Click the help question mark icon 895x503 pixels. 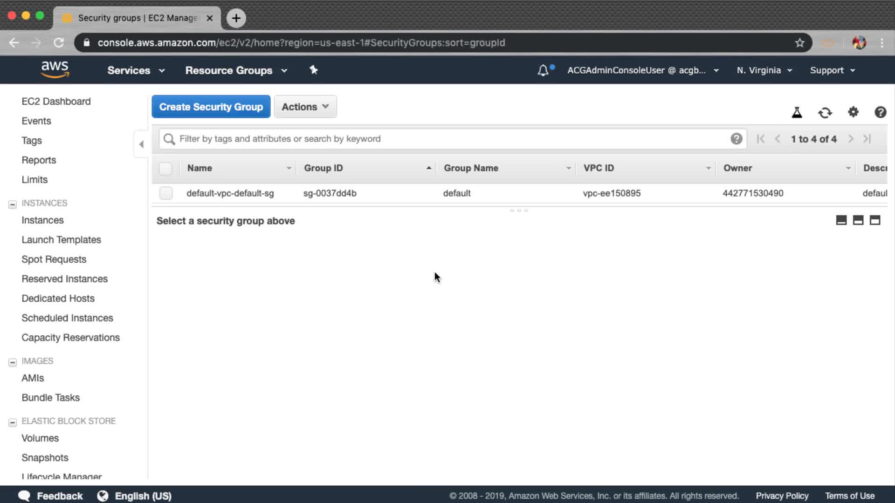[880, 112]
